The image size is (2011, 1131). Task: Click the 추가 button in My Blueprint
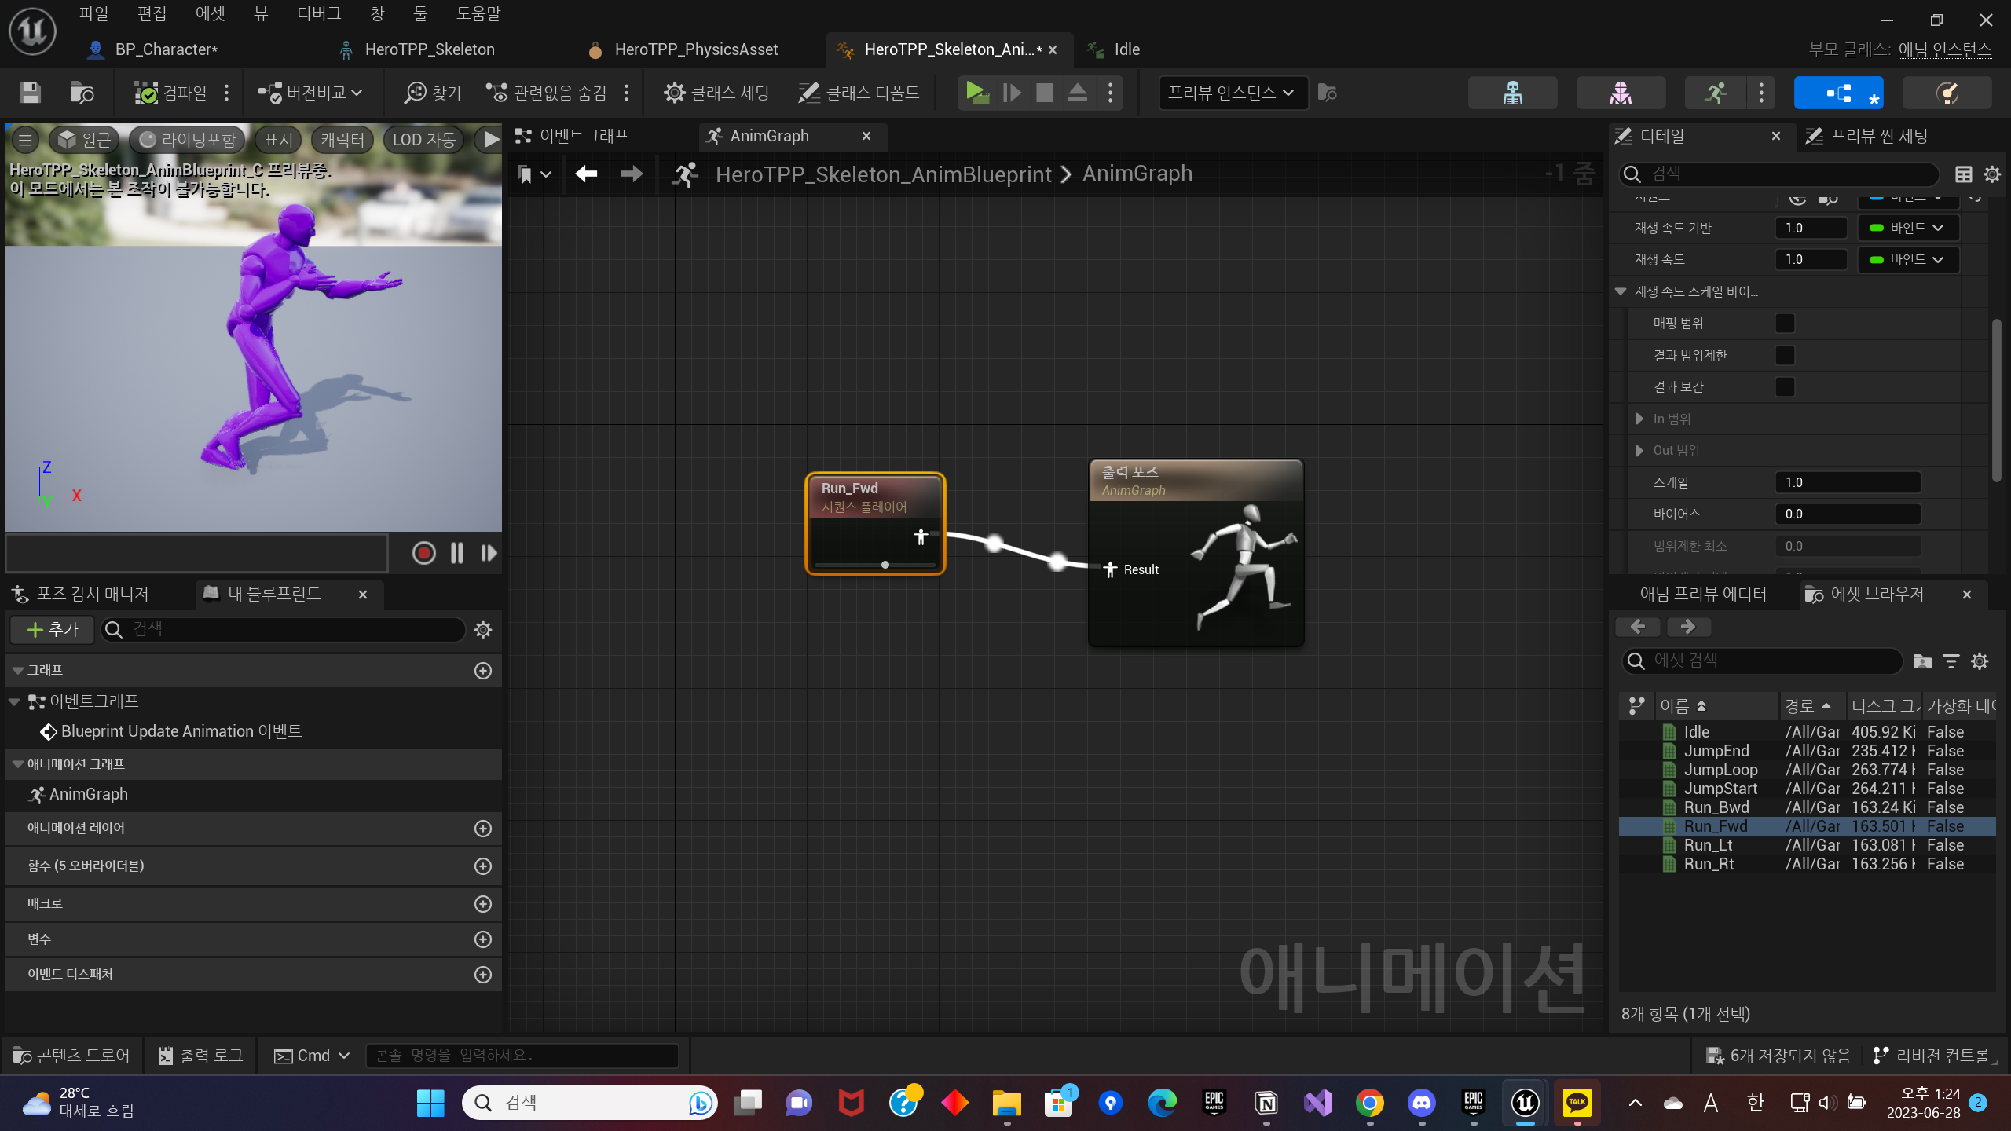click(x=53, y=630)
